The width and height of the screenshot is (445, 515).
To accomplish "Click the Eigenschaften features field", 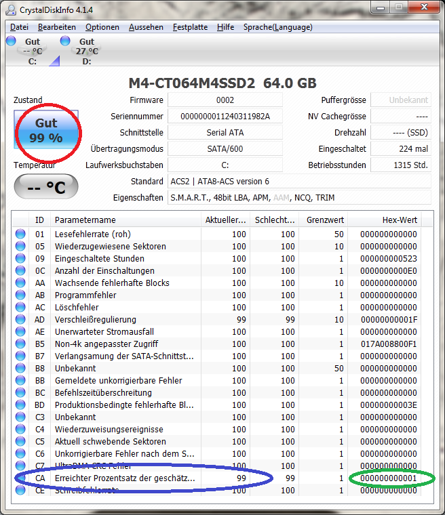I will coord(299,197).
